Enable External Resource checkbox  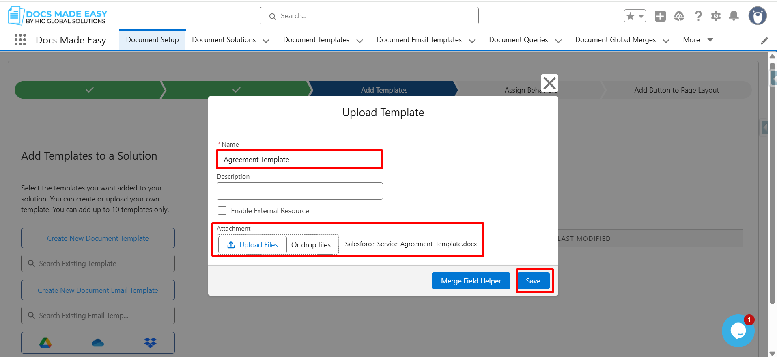pos(222,211)
